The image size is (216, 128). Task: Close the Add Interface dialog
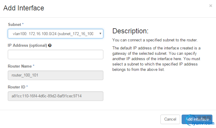coord(211,5)
